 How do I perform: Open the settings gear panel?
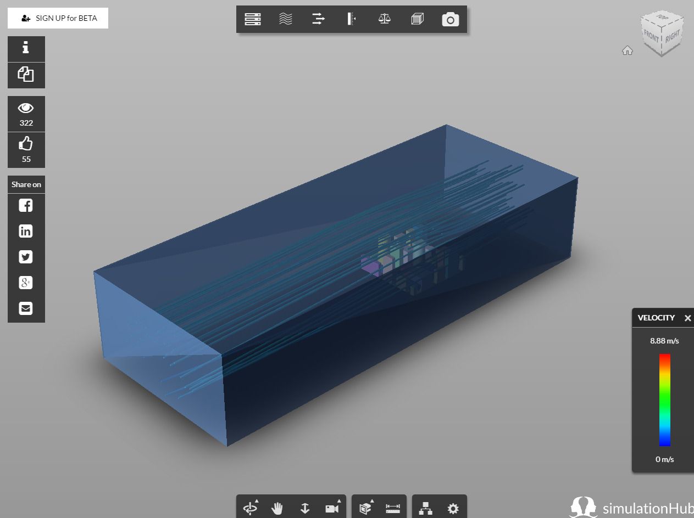point(453,509)
